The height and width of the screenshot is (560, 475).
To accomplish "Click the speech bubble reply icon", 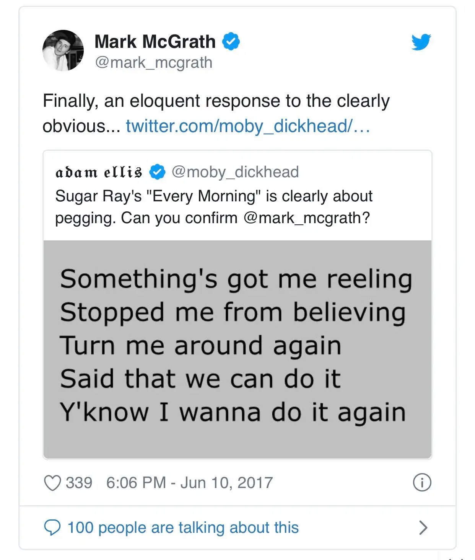I will coord(52,527).
